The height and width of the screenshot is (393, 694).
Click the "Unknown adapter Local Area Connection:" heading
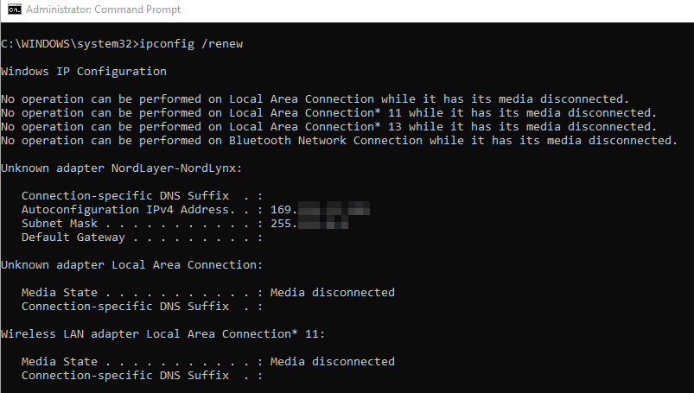coord(132,264)
